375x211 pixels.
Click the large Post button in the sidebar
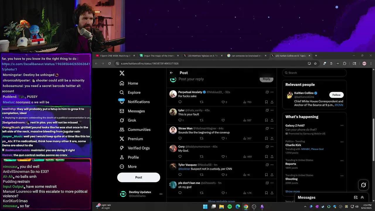click(x=139, y=177)
